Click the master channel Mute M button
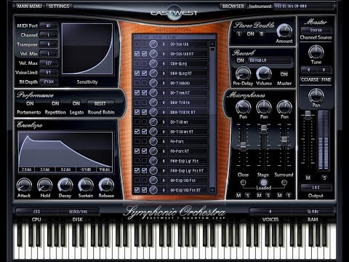 coord(308,178)
